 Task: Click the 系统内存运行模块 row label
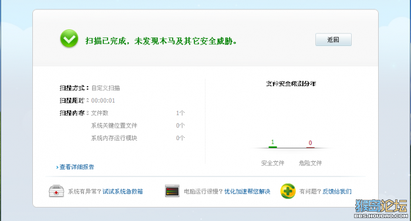[114, 138]
